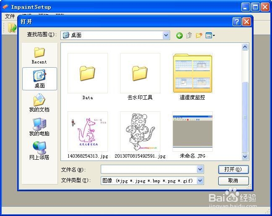Click the 文件名 input field
Viewport: 272px width, 216px height.
point(149,169)
